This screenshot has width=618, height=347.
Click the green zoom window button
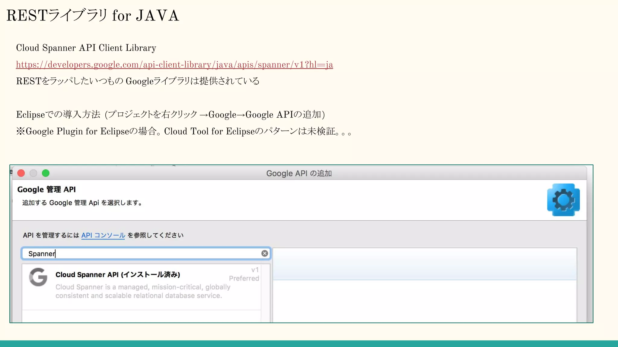pos(46,173)
